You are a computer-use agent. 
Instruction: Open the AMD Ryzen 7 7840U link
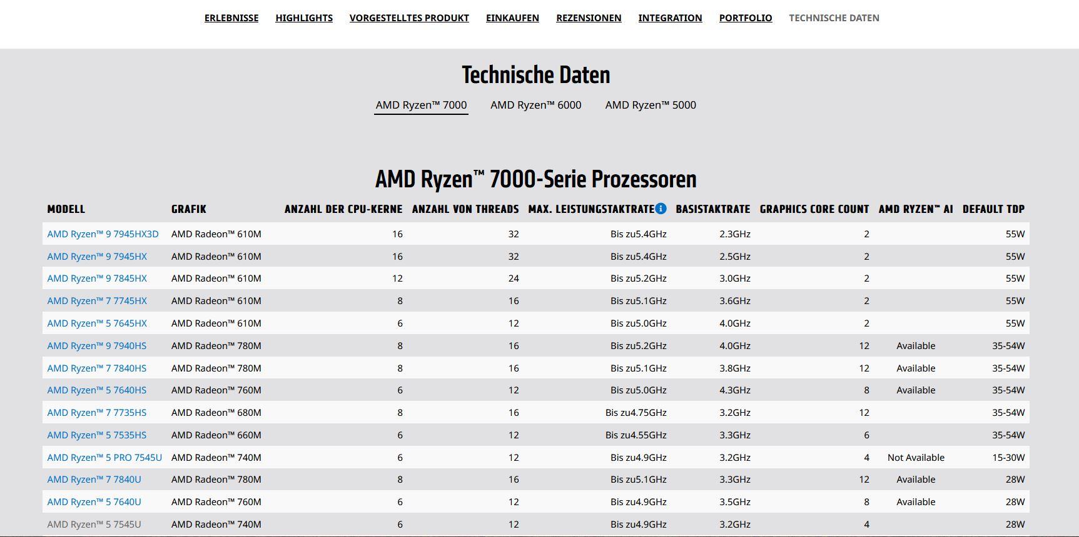pos(94,480)
